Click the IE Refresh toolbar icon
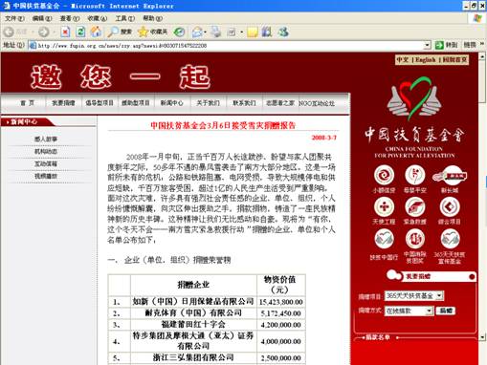 point(80,32)
